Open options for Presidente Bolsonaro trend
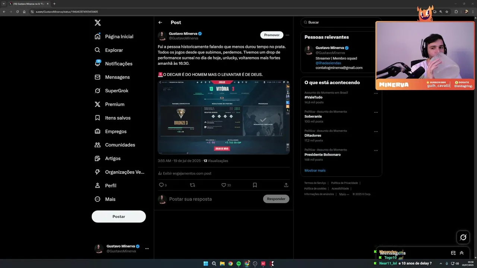Viewport: 477px width, 268px height. pos(376,150)
